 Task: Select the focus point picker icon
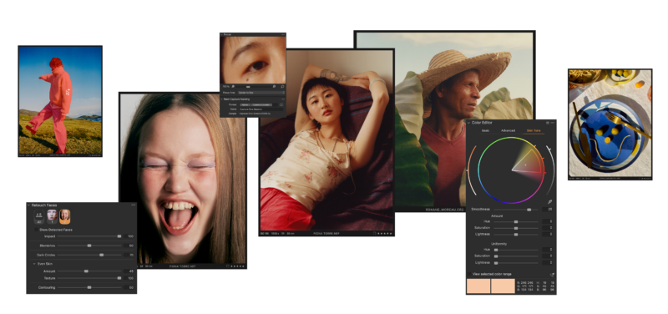tap(282, 87)
